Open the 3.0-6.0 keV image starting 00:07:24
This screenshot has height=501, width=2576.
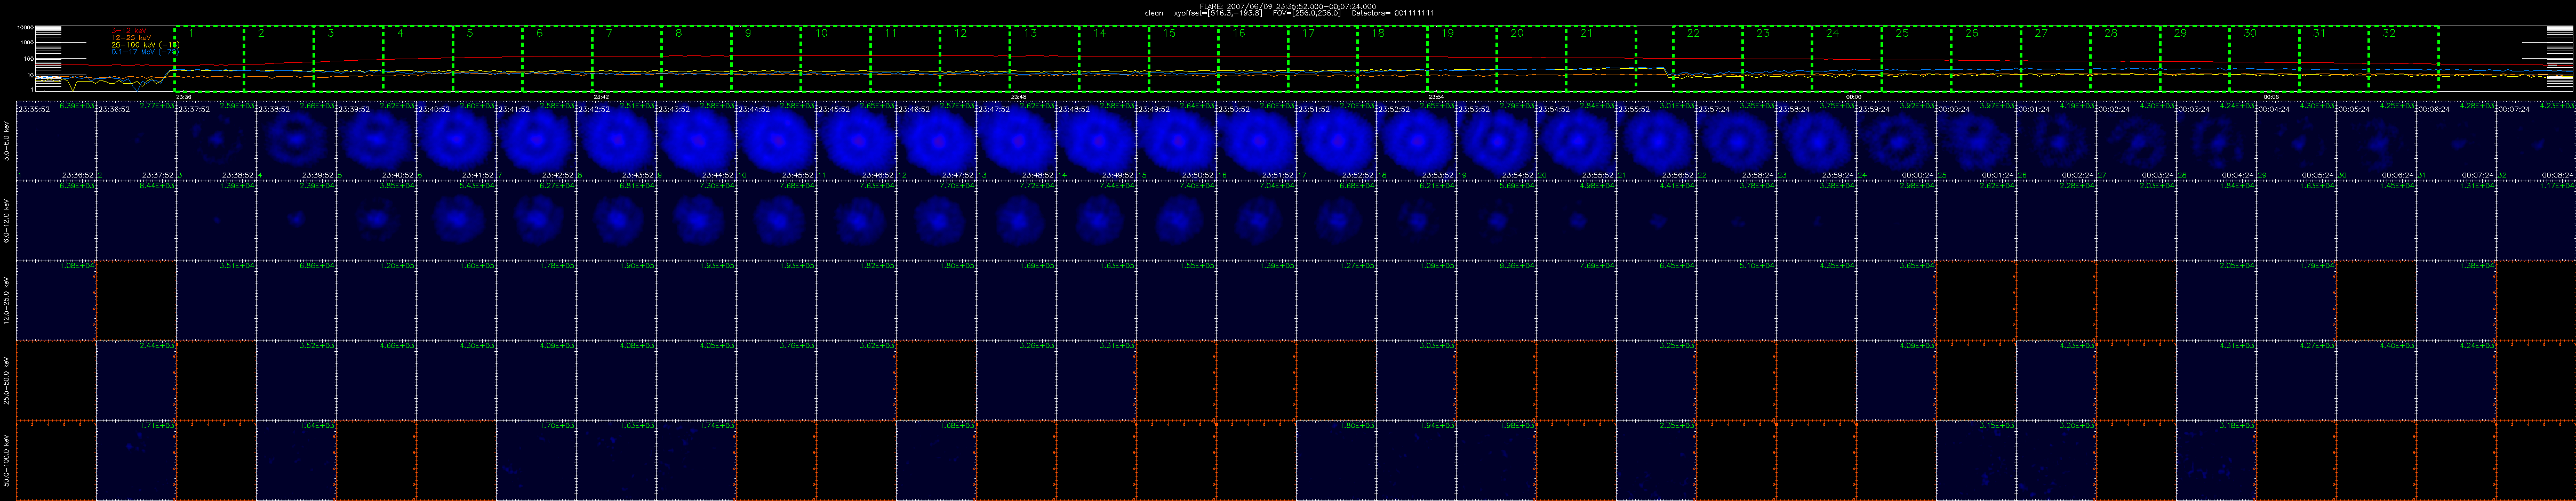click(2536, 141)
